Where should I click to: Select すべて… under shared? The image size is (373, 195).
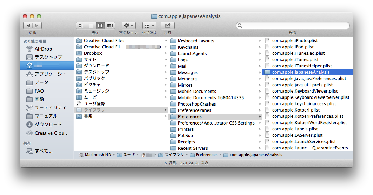click(47, 151)
